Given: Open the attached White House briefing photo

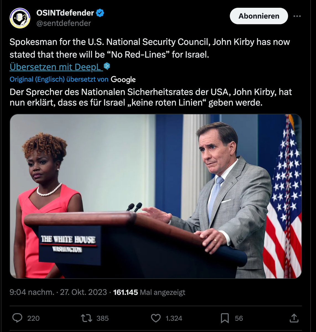Looking at the screenshot, I should click(x=156, y=196).
